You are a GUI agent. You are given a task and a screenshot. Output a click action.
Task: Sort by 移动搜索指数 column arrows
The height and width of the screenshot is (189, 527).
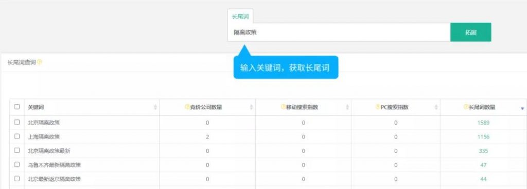click(347, 107)
